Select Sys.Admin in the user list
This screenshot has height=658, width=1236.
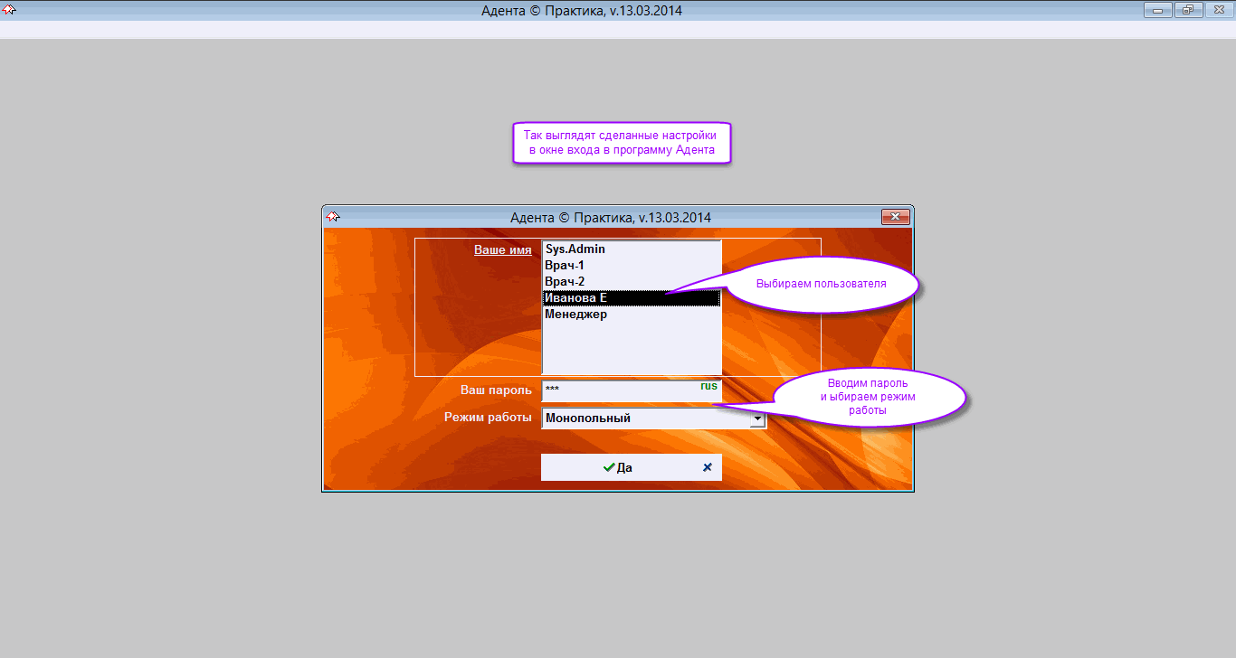pos(575,249)
